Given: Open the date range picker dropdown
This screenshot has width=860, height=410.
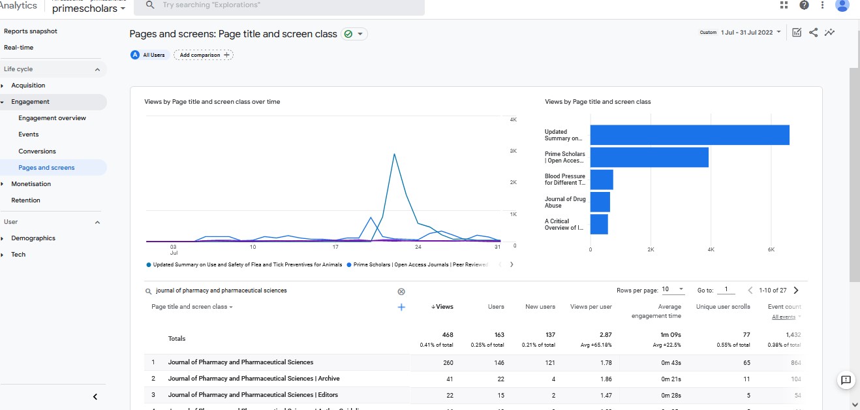Looking at the screenshot, I should tap(750, 32).
